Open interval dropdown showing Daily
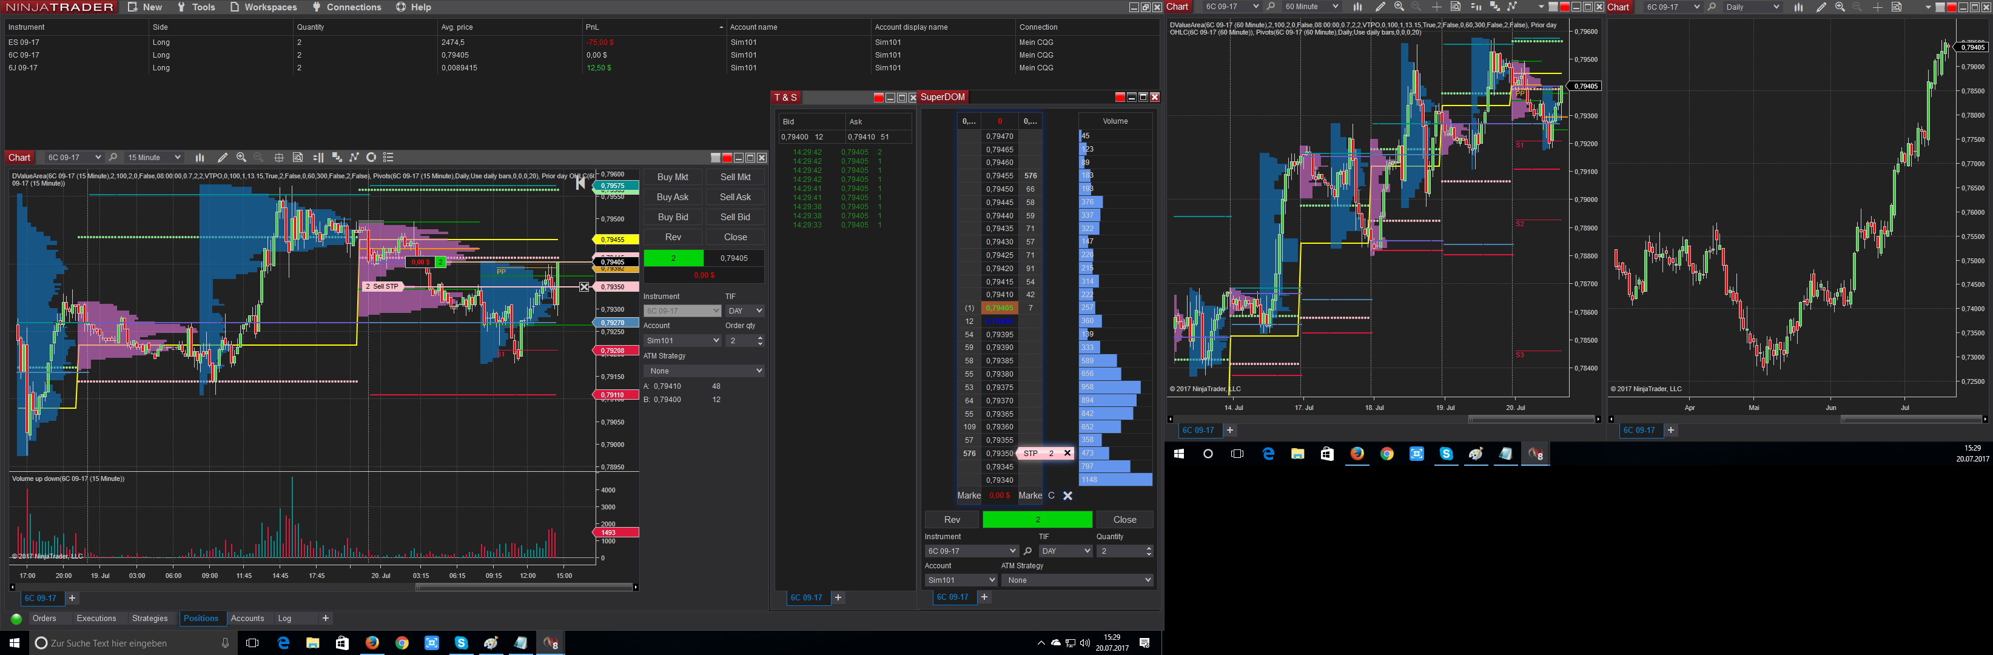Screen dimensions: 1993x655 (x=1752, y=7)
